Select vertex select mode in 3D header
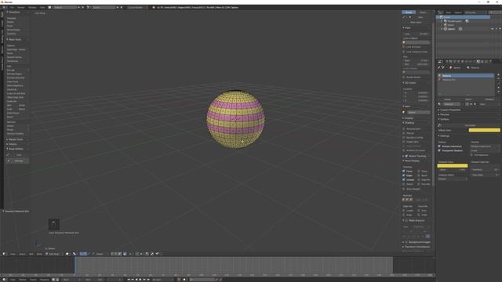Viewport: 502px width, 282px height. click(x=112, y=254)
